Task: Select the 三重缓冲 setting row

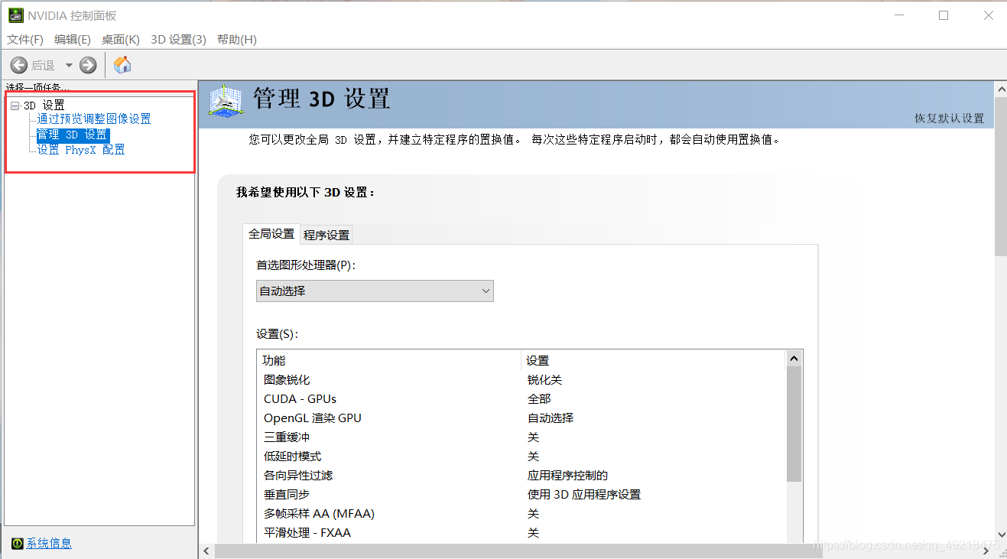Action: tap(521, 437)
